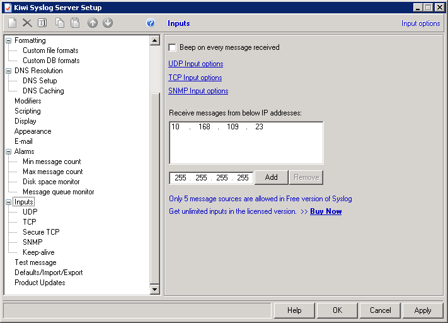448x323 pixels.
Task: Collapse the Alarms tree node
Action: 9,151
